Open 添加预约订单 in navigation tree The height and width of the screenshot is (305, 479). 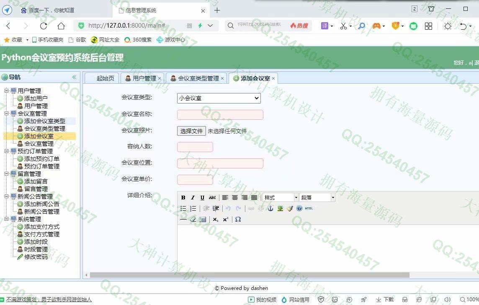point(41,159)
